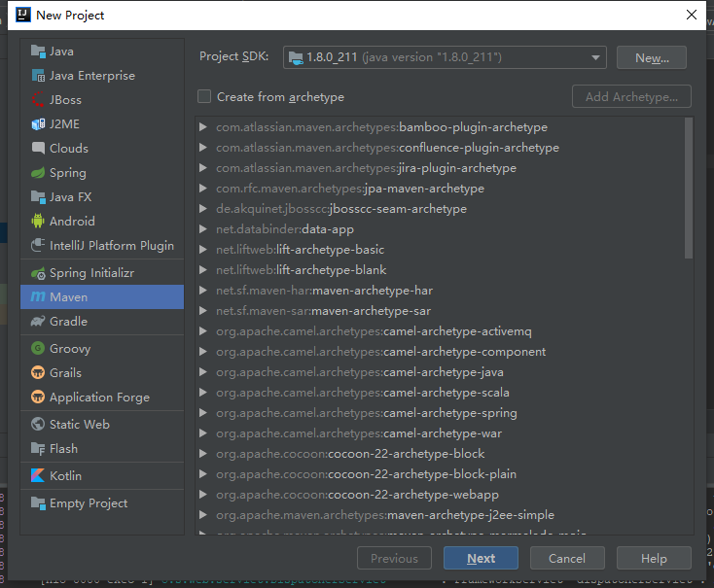Select cocoon-22-archetype-block row
Image resolution: width=714 pixels, height=588 pixels.
pyautogui.click(x=440, y=454)
